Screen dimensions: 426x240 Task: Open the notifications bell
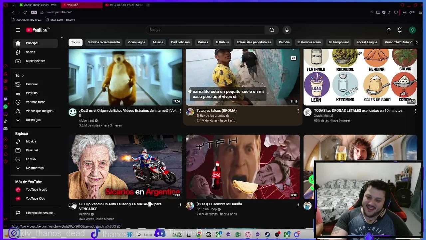point(400,30)
